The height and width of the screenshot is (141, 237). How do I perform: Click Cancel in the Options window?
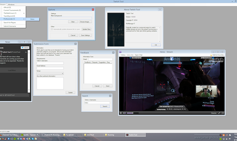(73, 35)
